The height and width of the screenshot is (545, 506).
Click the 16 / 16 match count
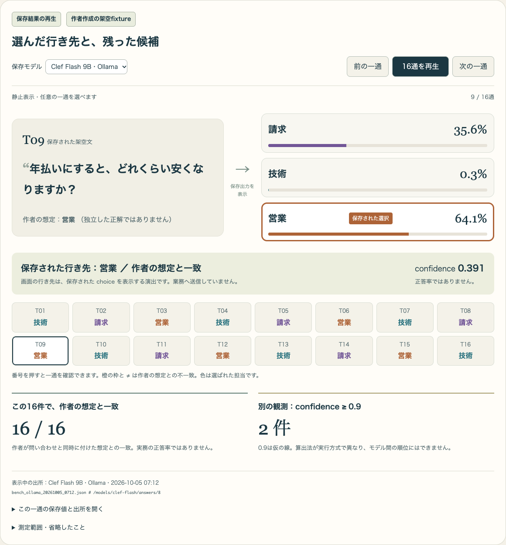[x=39, y=429]
